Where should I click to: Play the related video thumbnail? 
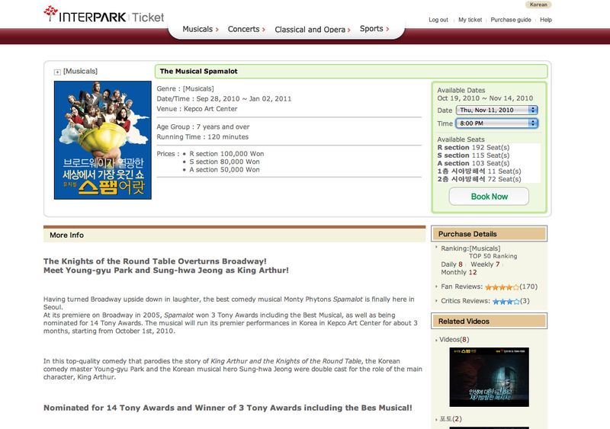[489, 377]
